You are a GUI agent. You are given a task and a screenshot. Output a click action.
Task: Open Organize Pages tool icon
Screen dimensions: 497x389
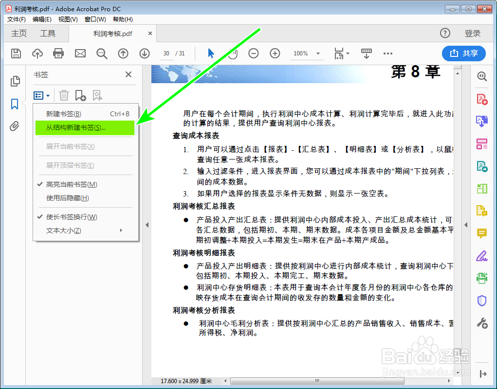482,189
